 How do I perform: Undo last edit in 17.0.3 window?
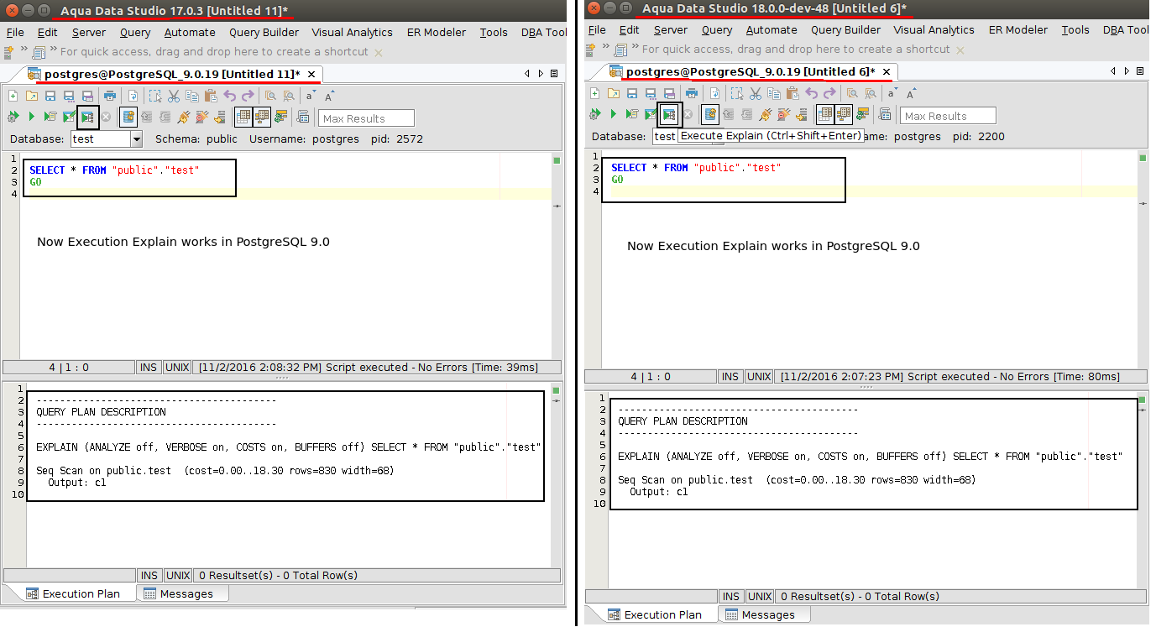[230, 96]
